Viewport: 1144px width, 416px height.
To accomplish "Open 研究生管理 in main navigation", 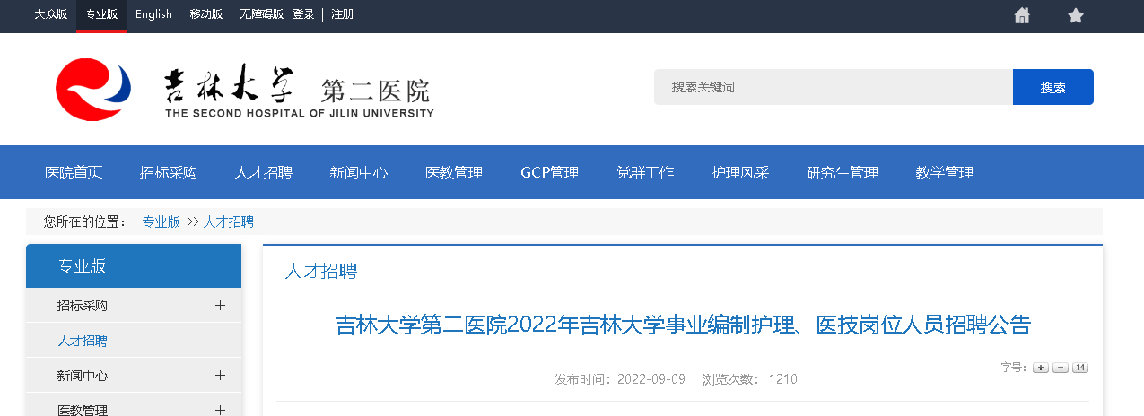I will [x=843, y=172].
